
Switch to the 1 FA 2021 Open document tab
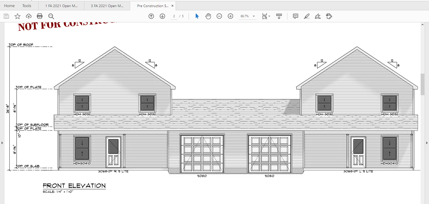(62, 6)
